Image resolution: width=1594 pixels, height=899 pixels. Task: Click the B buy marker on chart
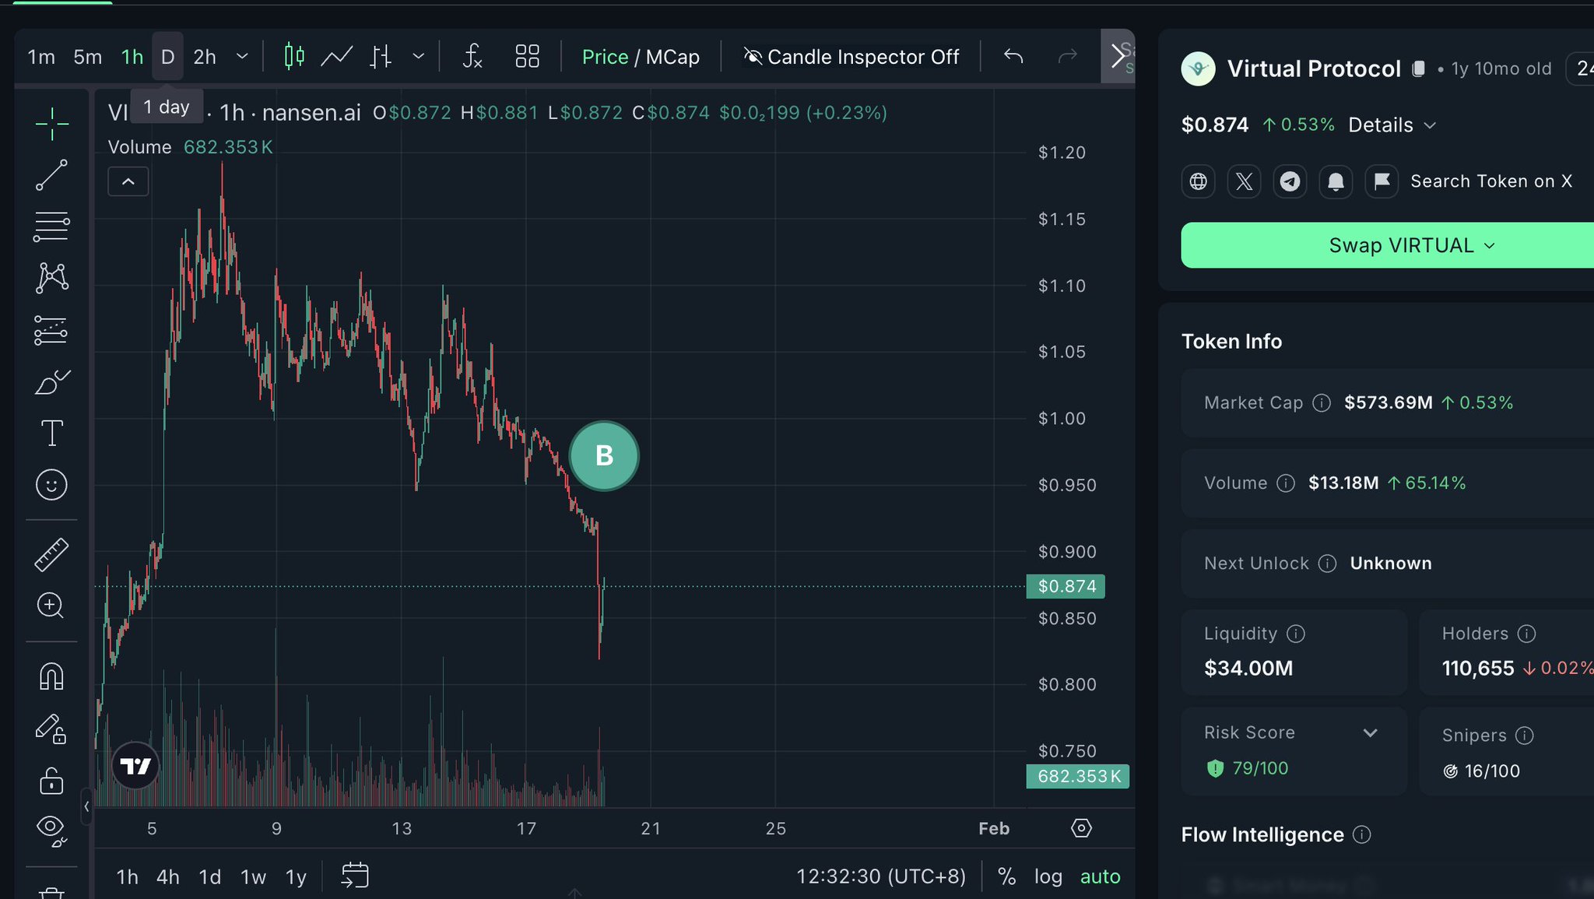click(604, 456)
